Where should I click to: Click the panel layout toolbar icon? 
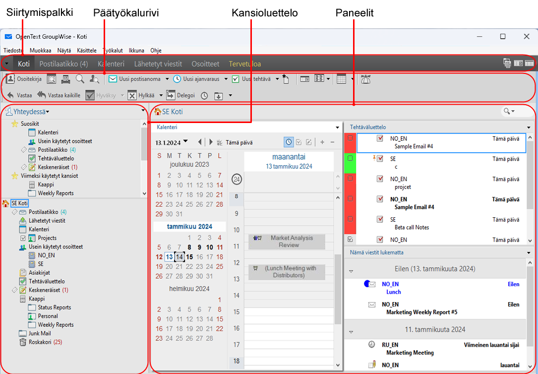coord(304,79)
